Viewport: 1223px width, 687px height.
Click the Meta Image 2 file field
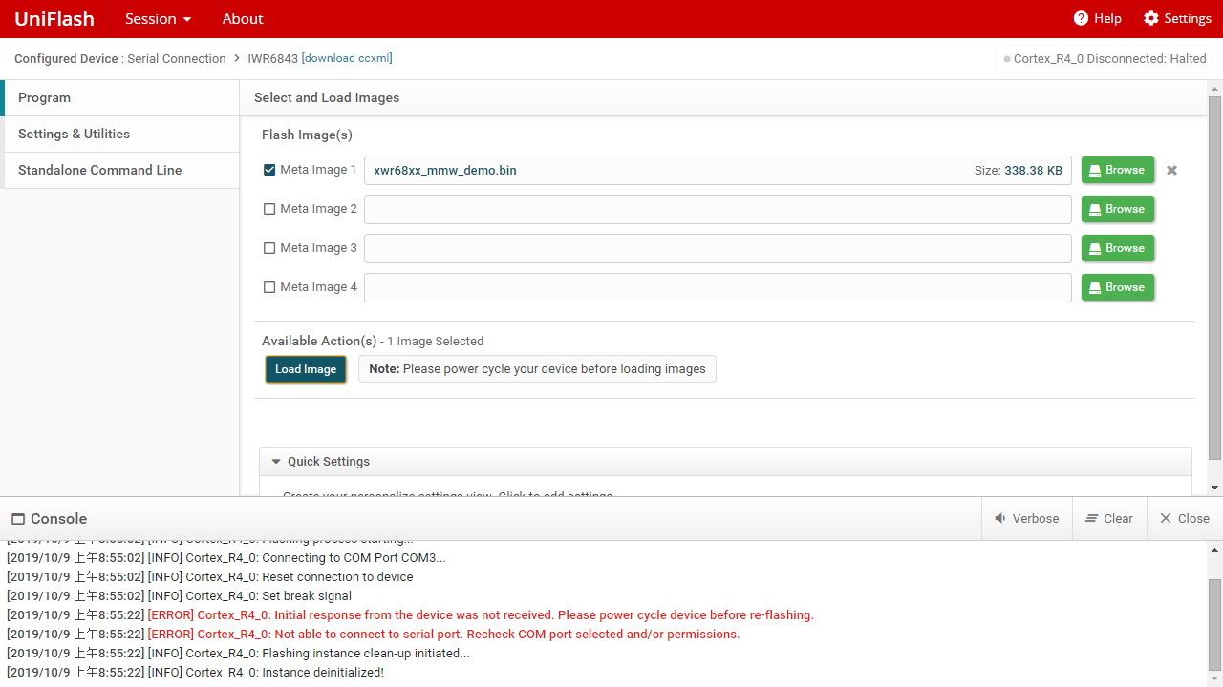(718, 209)
